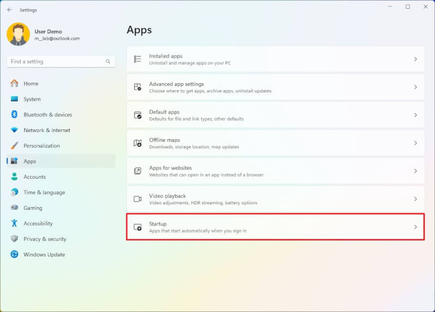The width and height of the screenshot is (435, 312).
Task: Click the Bluetooth icon in sidebar
Action: coord(15,114)
